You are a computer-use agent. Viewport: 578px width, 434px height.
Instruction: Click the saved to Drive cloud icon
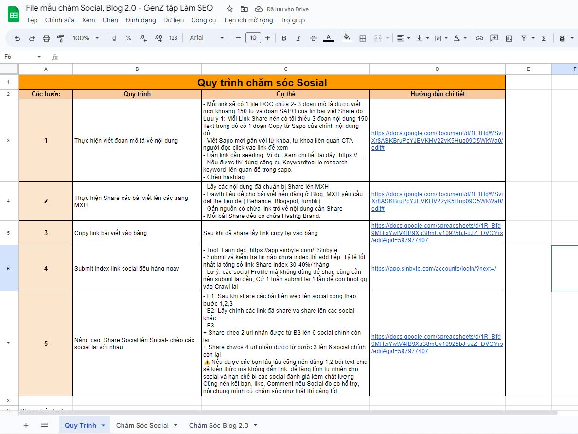click(259, 9)
